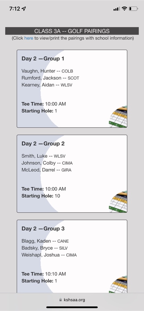Select the Day 2 — Group 2 heading

pos(43,144)
